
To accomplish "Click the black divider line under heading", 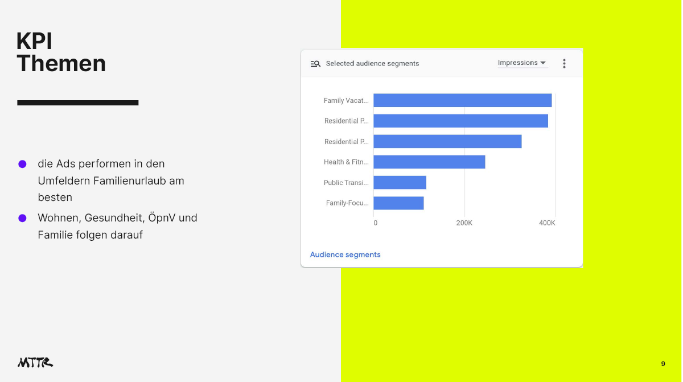I will 78,103.
